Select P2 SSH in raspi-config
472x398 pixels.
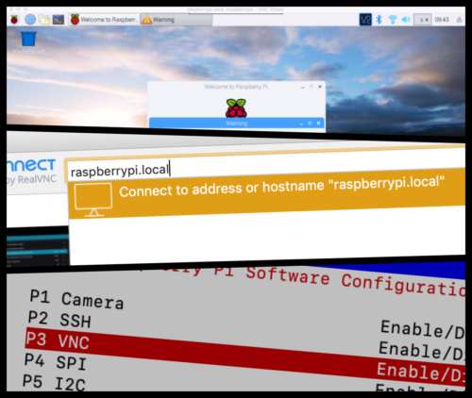click(x=59, y=320)
